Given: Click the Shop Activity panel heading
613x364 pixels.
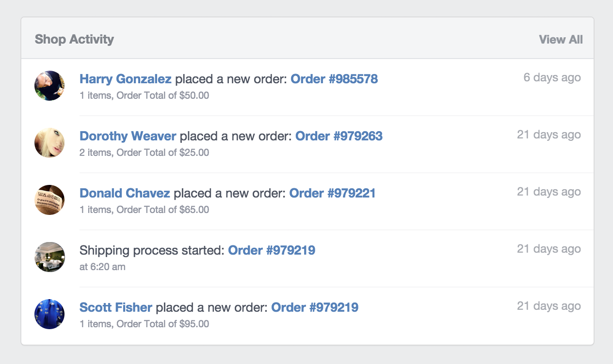Looking at the screenshot, I should point(74,40).
